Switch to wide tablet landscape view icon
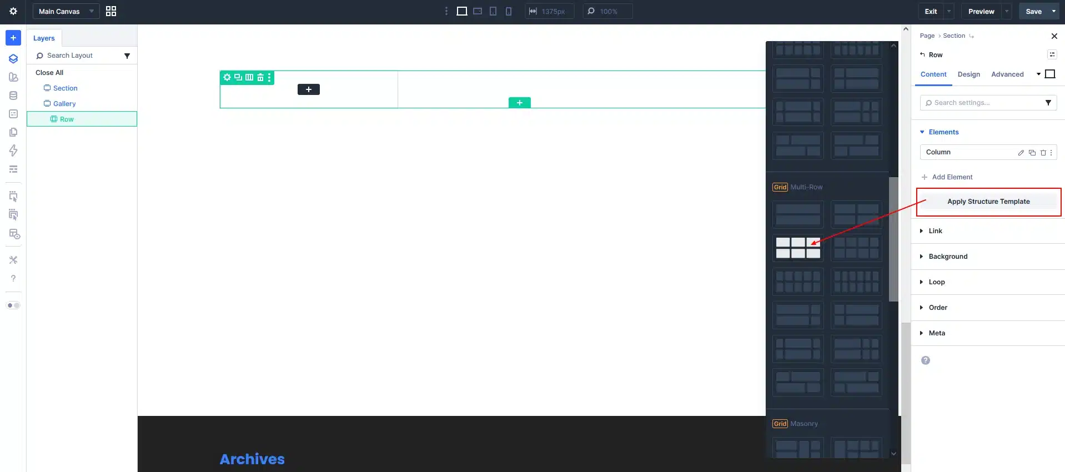The height and width of the screenshot is (472, 1065). tap(478, 11)
